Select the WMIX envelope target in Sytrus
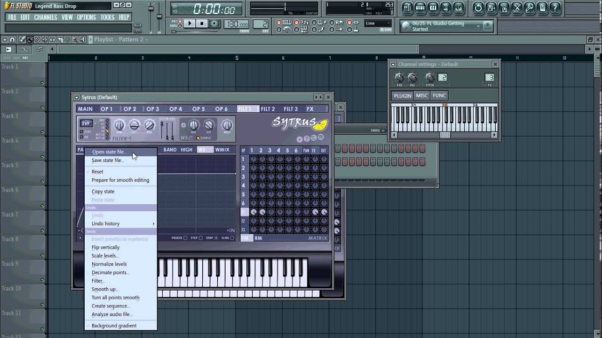 (x=222, y=150)
